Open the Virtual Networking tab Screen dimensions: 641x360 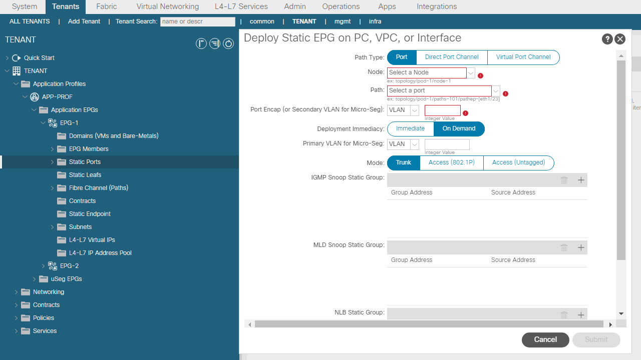coord(168,6)
